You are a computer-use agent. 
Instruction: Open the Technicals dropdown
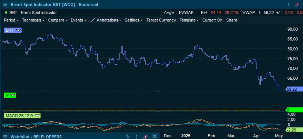33,20
